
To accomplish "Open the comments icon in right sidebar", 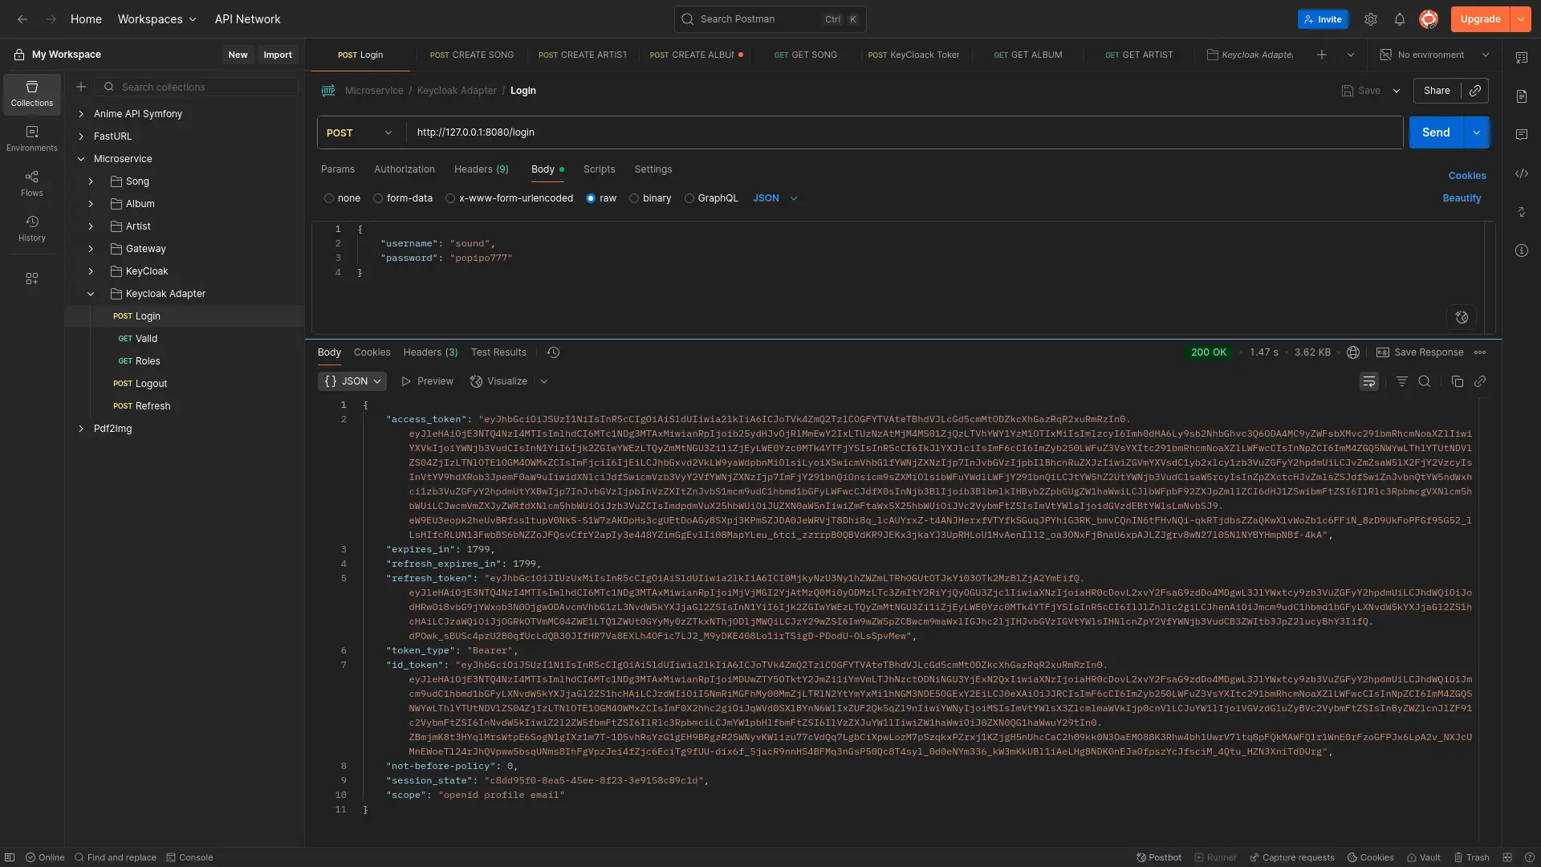I will [x=1522, y=135].
